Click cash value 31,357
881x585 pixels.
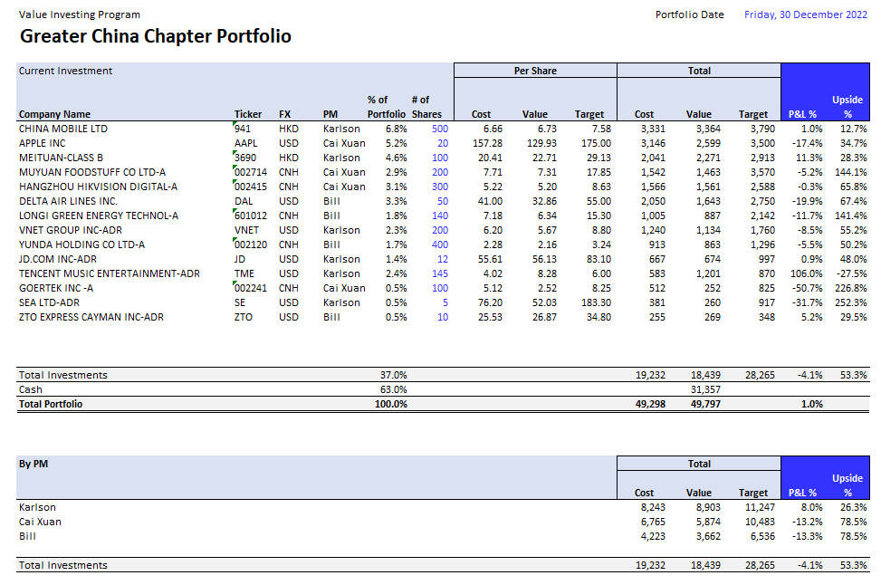705,390
